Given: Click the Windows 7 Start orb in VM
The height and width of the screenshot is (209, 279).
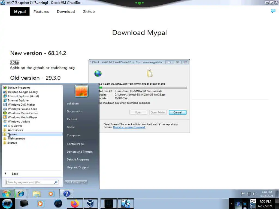Looking at the screenshot, I should pos(7,194).
